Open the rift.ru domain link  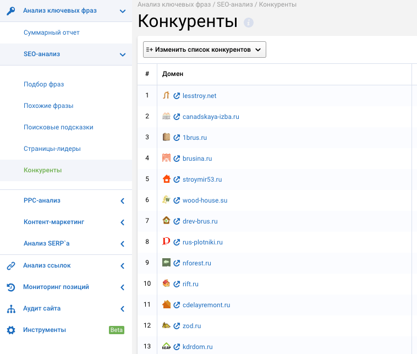click(x=190, y=284)
